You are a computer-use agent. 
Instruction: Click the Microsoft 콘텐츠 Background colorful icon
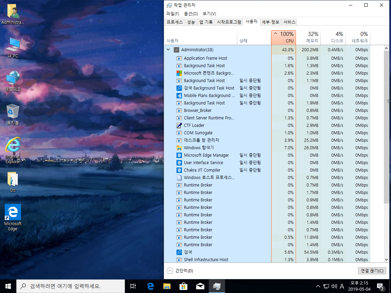pyautogui.click(x=179, y=73)
